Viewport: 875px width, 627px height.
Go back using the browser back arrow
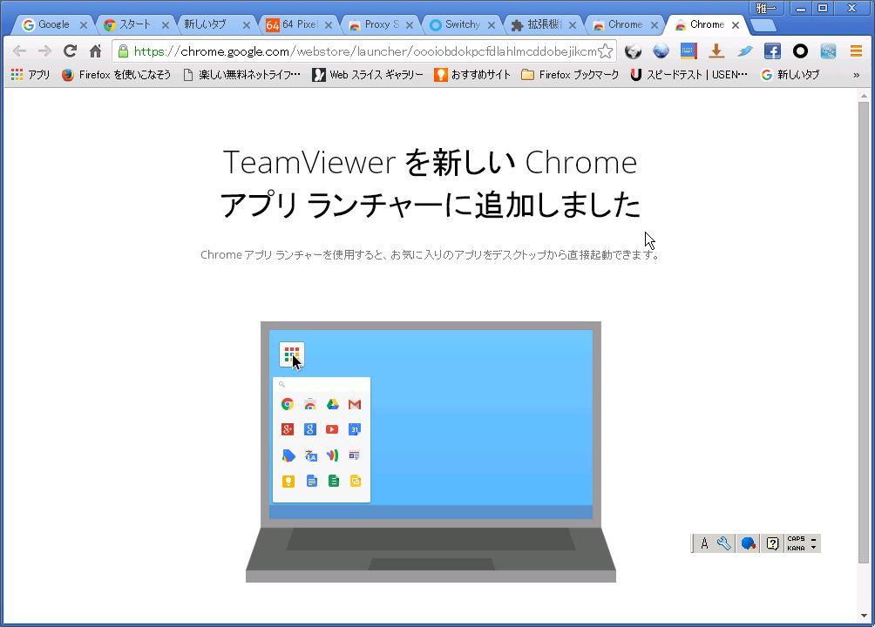click(19, 51)
